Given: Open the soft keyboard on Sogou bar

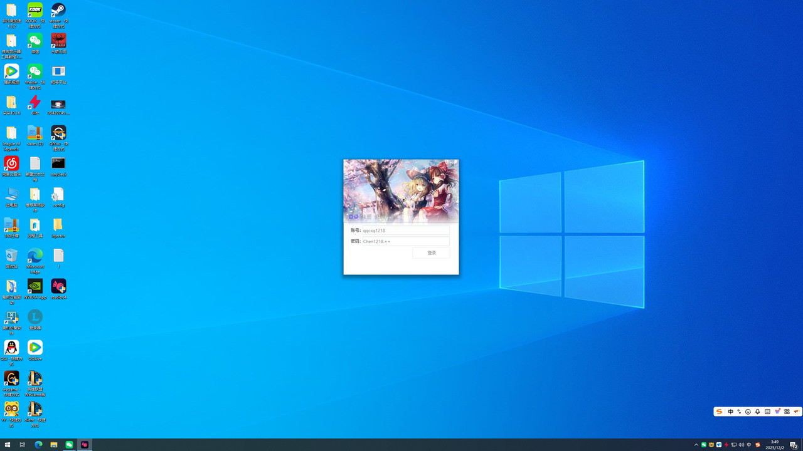Looking at the screenshot, I should [x=767, y=412].
